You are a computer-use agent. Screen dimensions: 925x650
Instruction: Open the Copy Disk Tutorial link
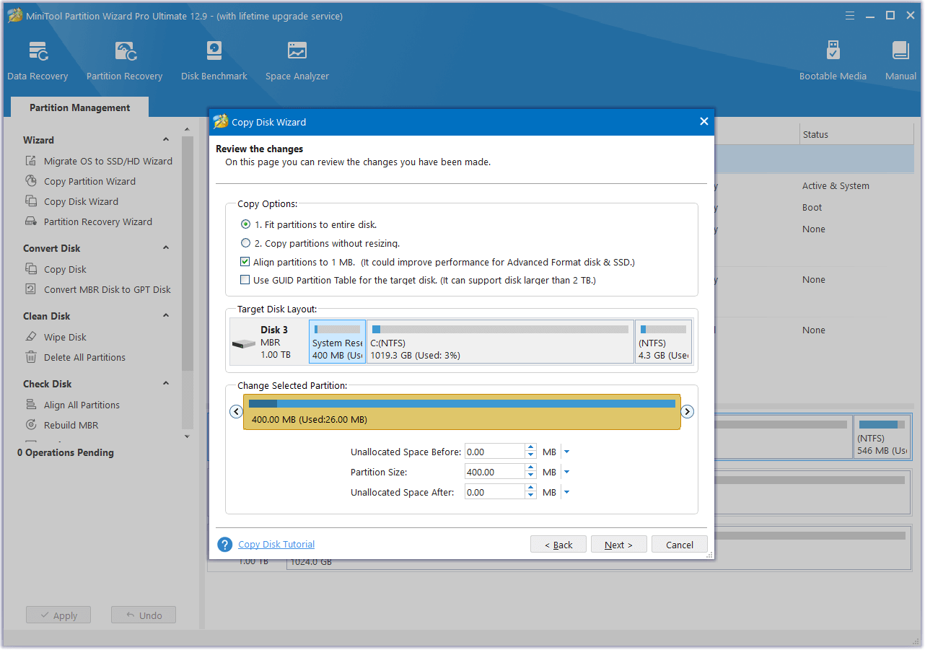click(276, 544)
